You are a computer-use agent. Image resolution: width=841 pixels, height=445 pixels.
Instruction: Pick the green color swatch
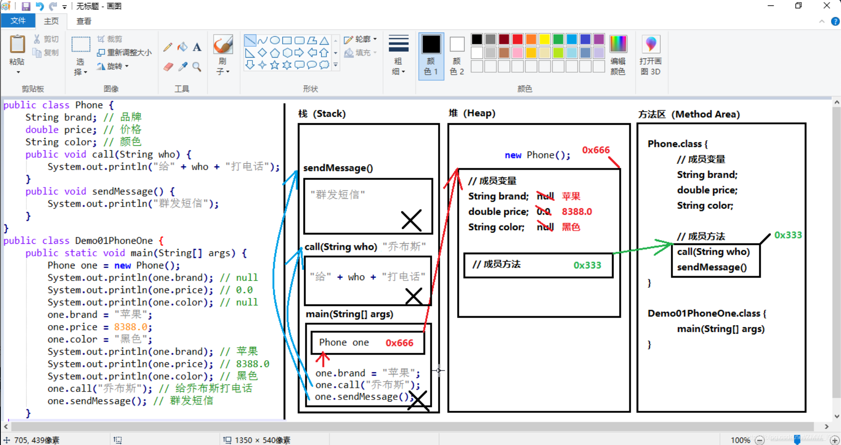tap(558, 39)
